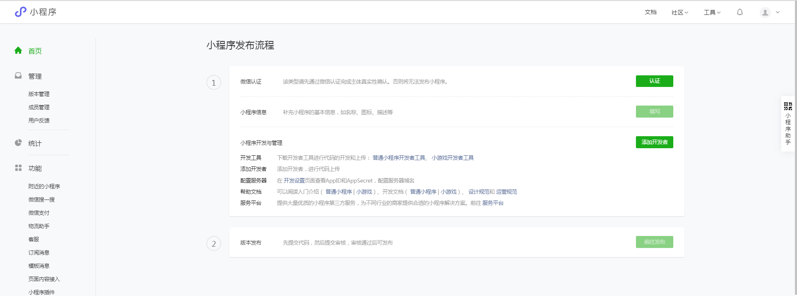Open 页面内容接入 in sidebar
The width and height of the screenshot is (797, 296).
44,279
